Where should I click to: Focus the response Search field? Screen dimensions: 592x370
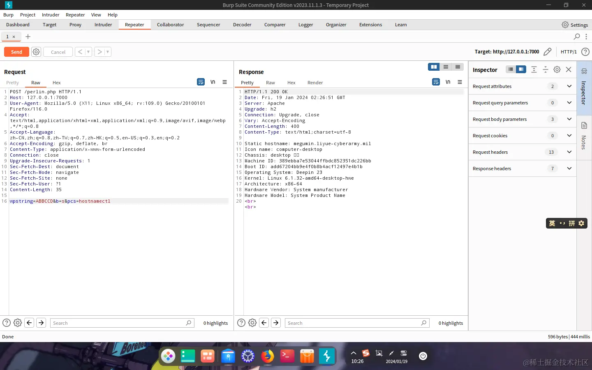[x=357, y=323]
